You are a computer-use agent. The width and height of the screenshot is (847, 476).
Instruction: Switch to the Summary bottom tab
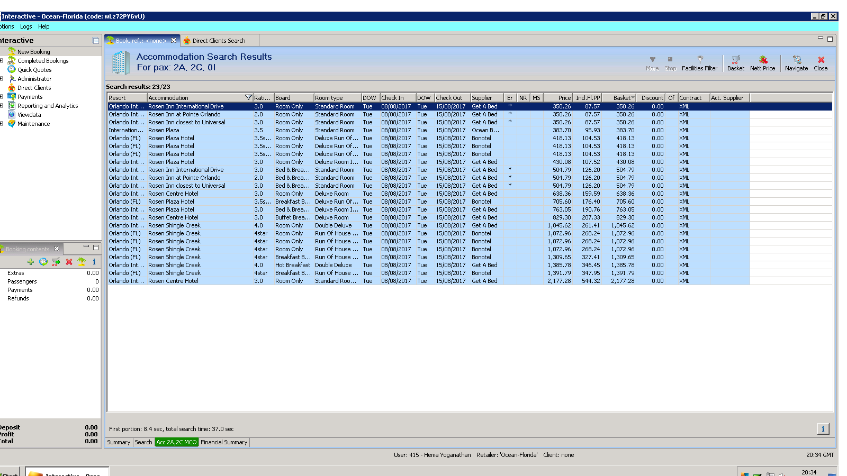[x=119, y=442]
